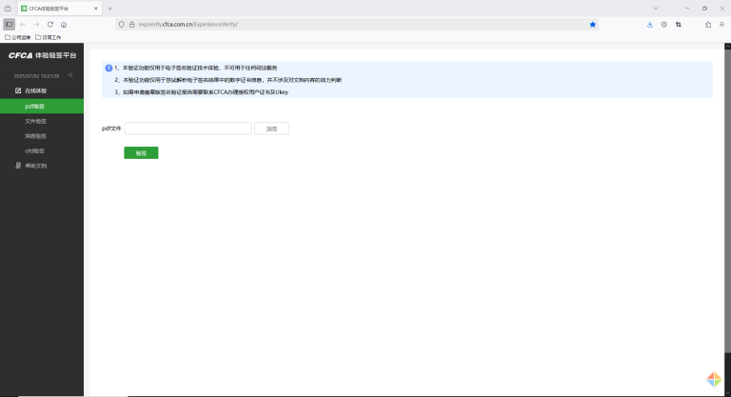The height and width of the screenshot is (397, 731).
Task: Click the lock icon in address bar
Action: 133,24
